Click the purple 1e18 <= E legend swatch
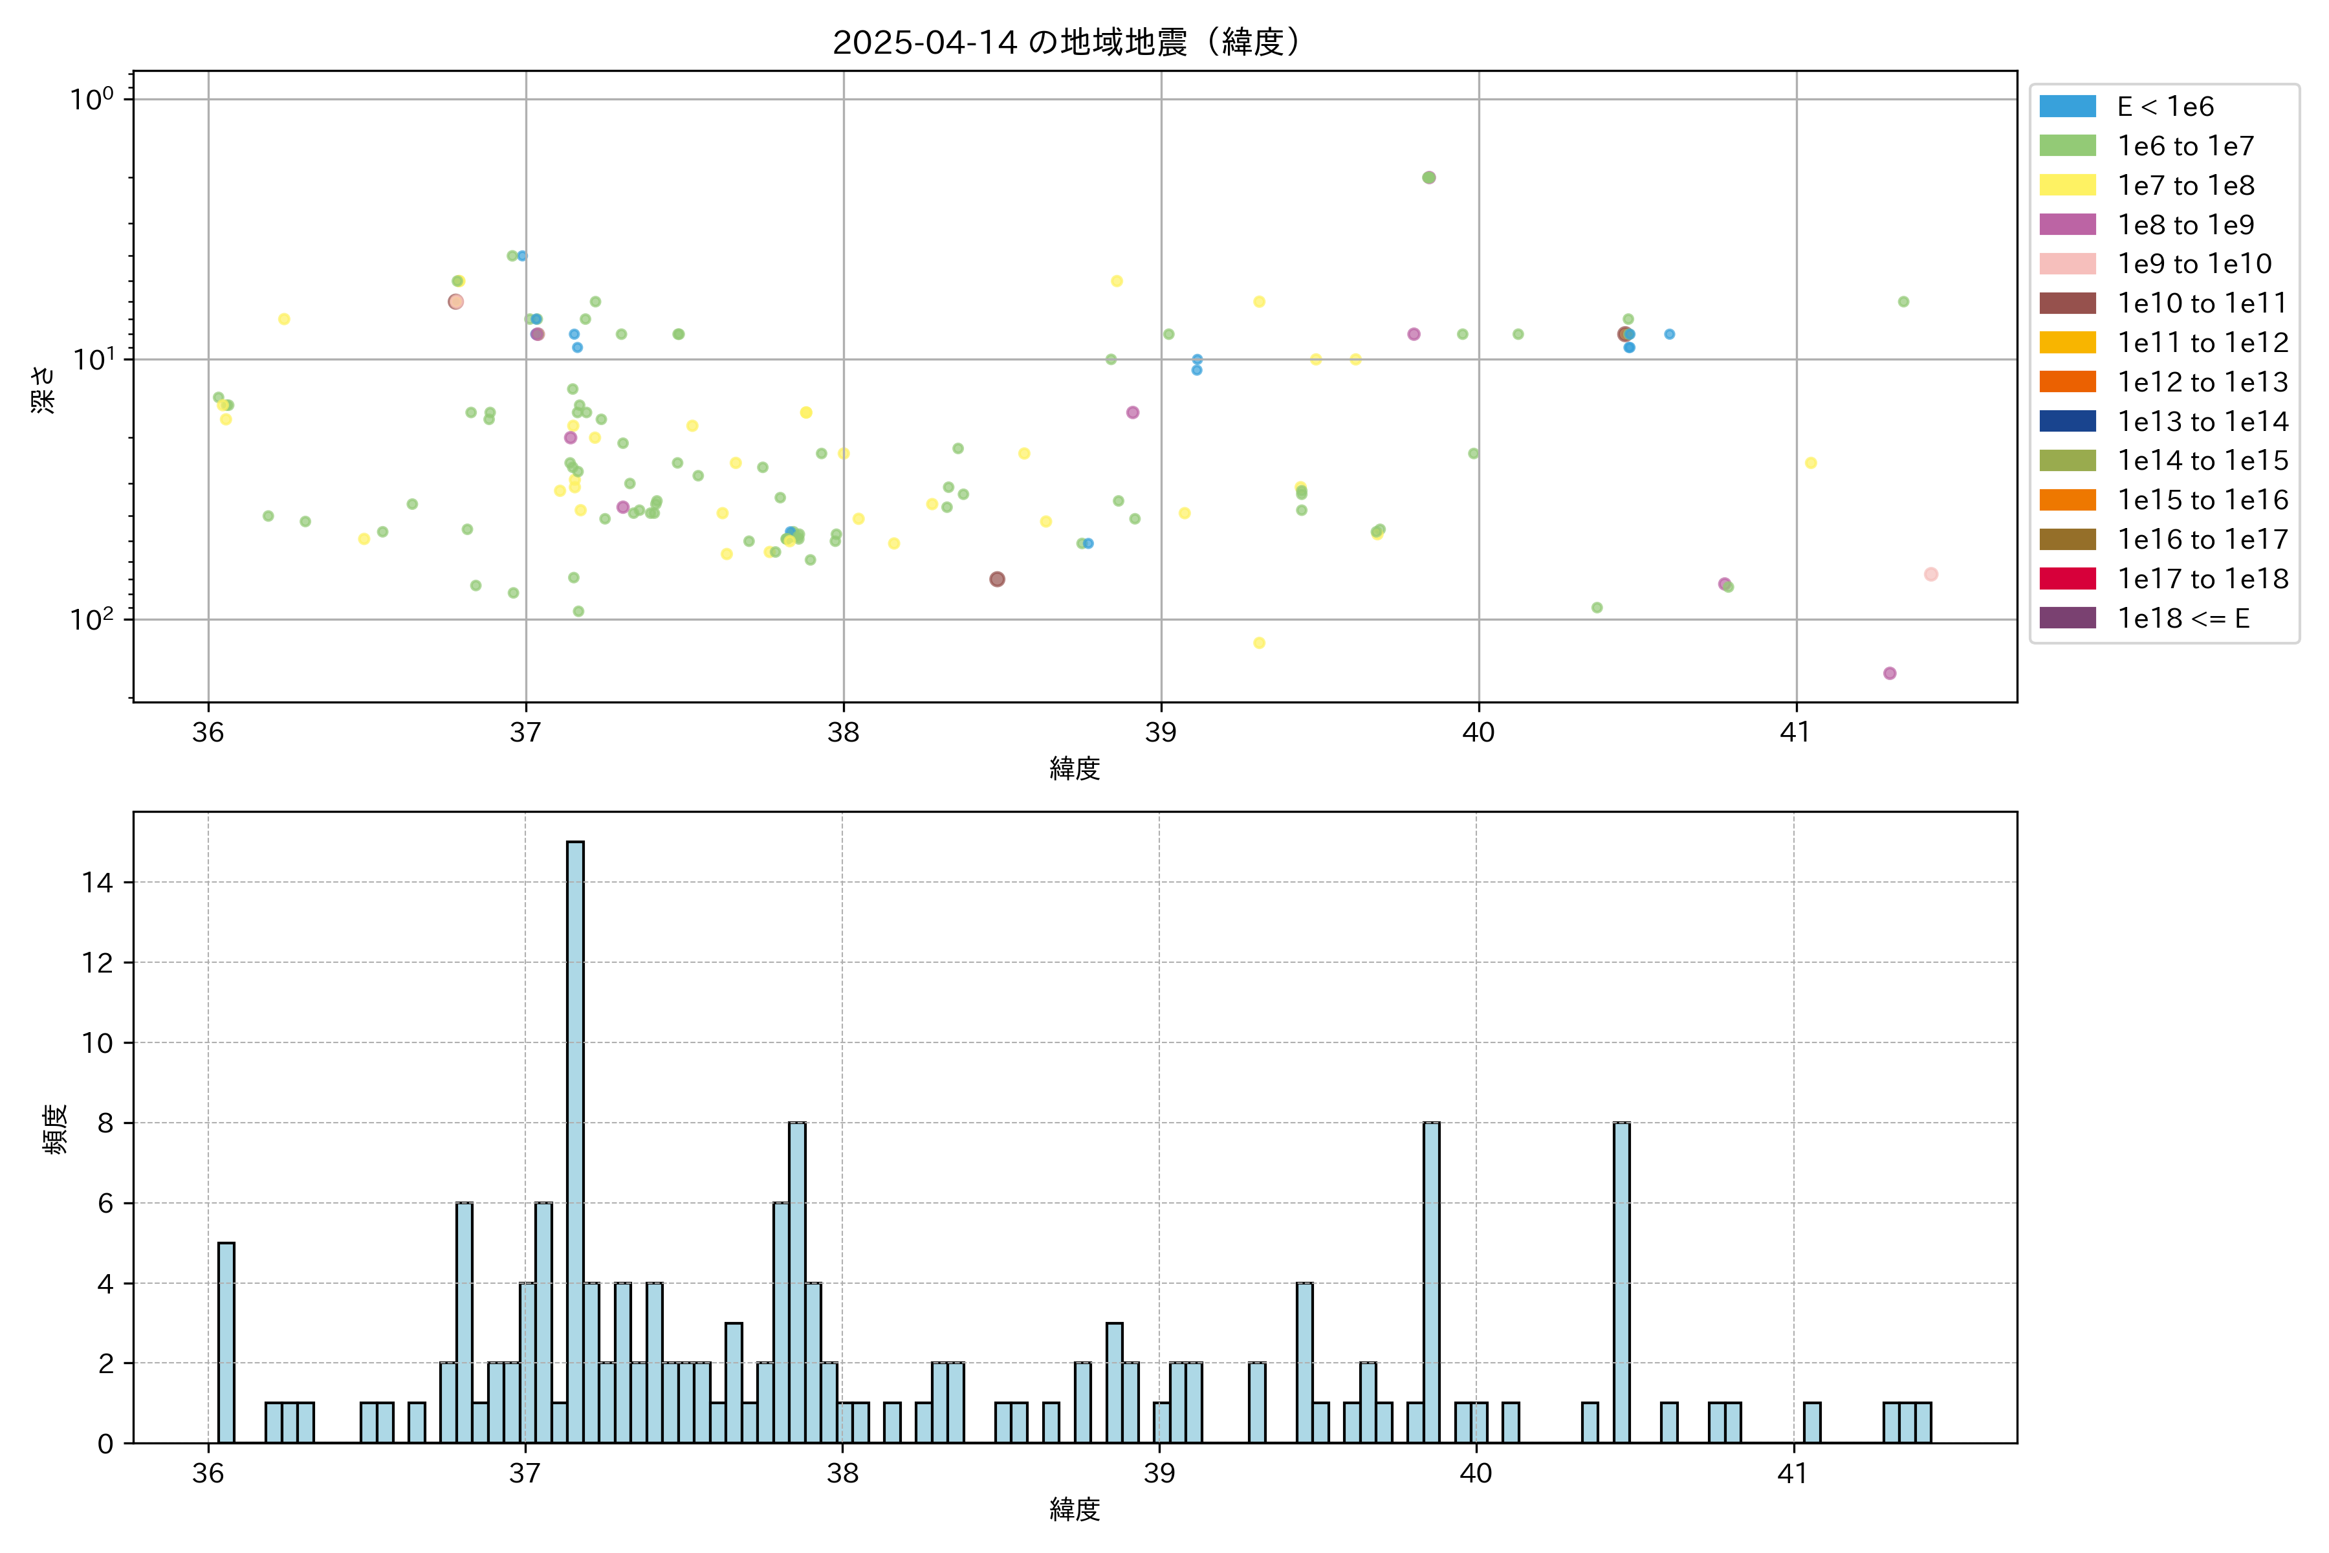2329x1553 pixels. pyautogui.click(x=2068, y=618)
